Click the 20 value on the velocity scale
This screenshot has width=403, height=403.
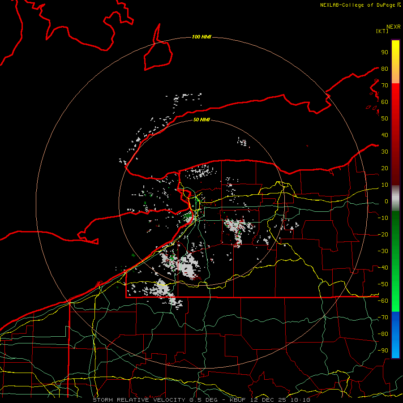click(x=385, y=168)
